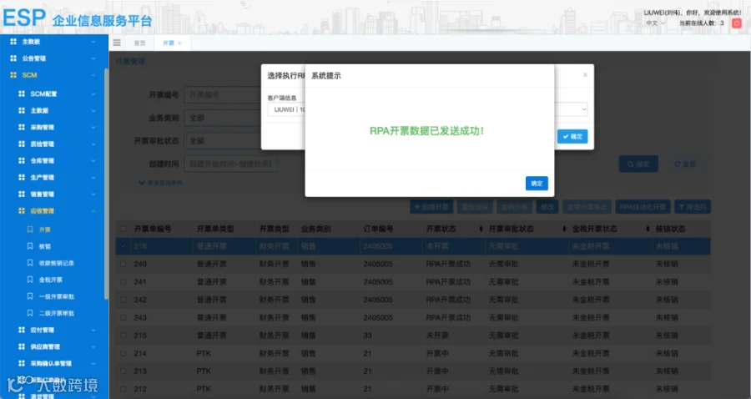Open 金税开票 bookmark item in sidebar
The image size is (751, 399).
tap(50, 280)
